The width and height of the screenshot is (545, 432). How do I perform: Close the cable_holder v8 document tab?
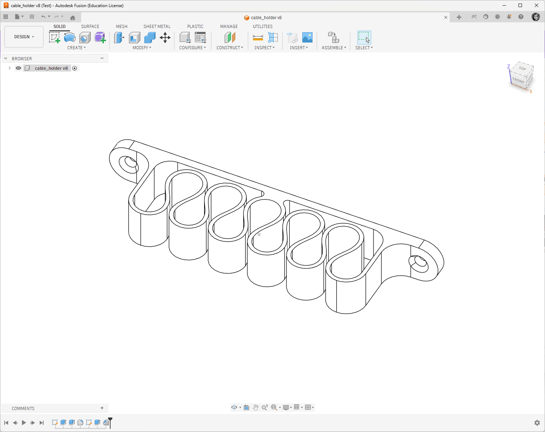pos(446,17)
